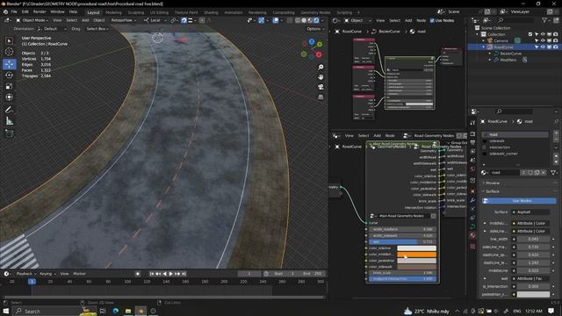562x316 pixels.
Task: Enable auto keying record button
Action: (x=138, y=274)
